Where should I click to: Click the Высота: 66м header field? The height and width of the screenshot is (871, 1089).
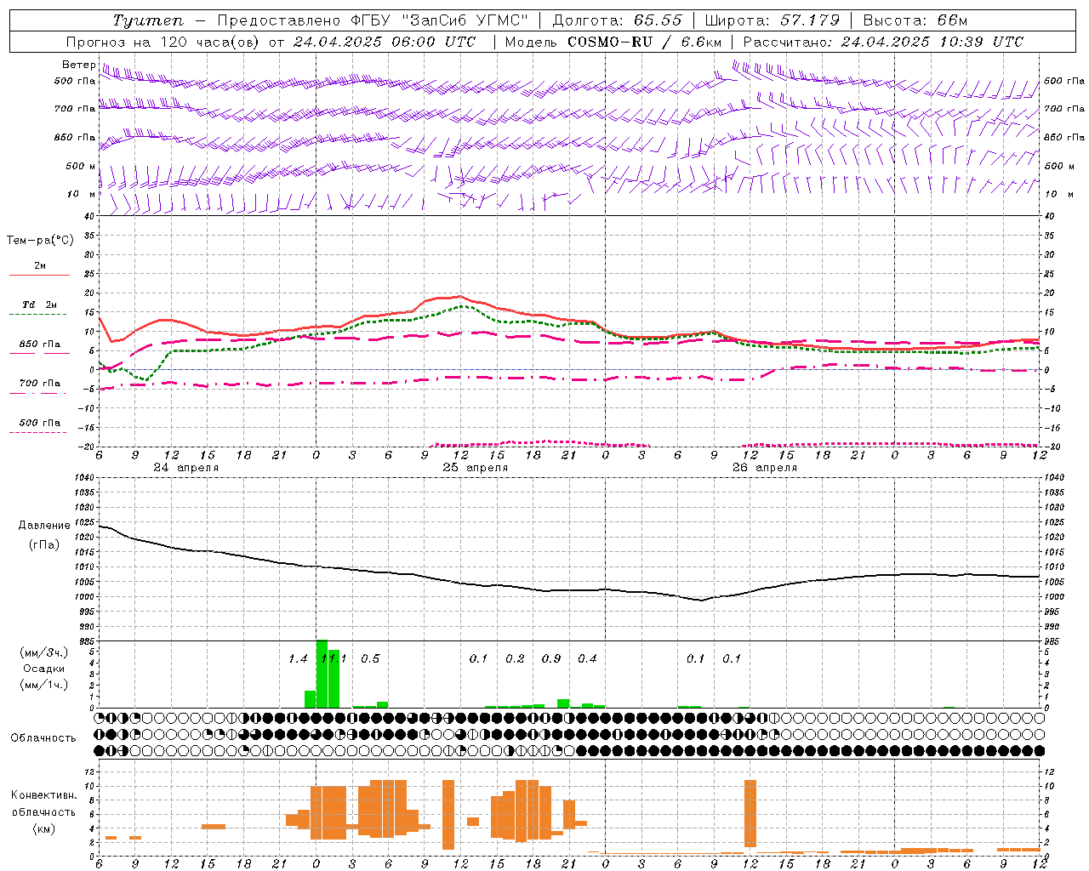915,20
